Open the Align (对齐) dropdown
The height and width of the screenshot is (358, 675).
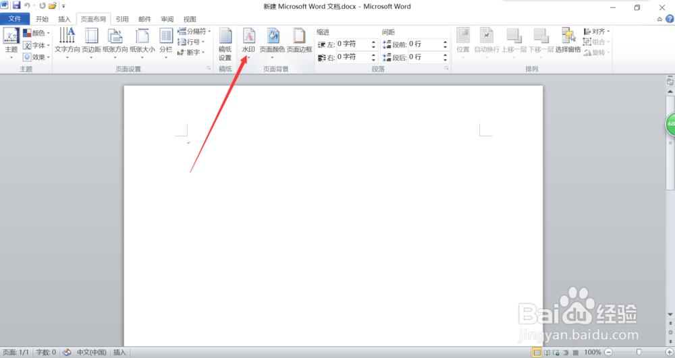(597, 32)
